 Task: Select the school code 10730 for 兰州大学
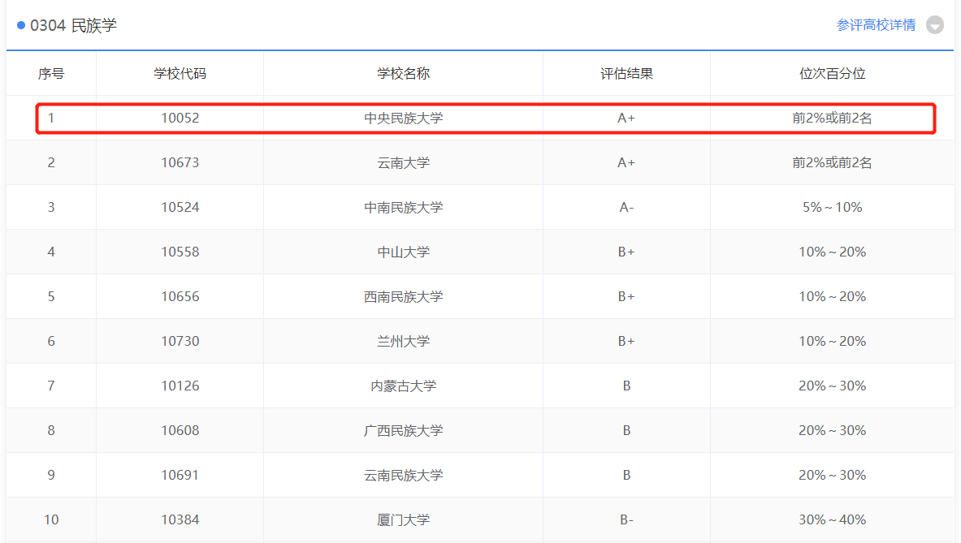180,341
